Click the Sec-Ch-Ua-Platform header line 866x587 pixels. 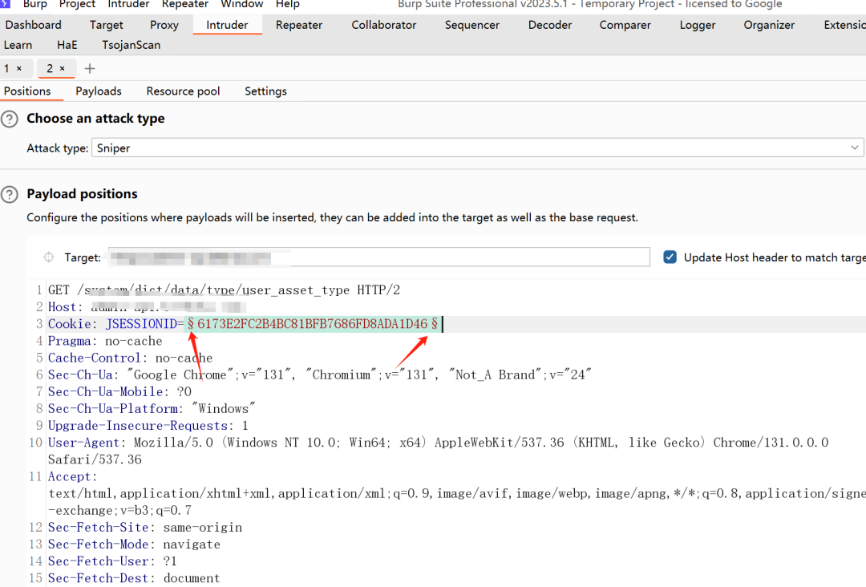tap(152, 409)
